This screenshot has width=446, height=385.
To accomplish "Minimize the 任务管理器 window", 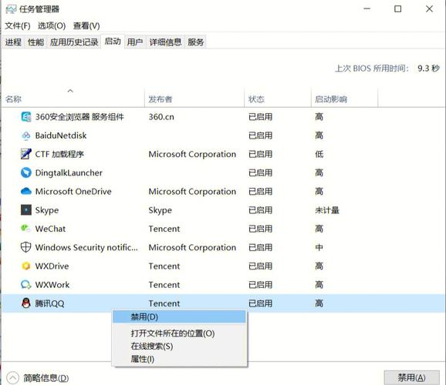I will coord(367,9).
